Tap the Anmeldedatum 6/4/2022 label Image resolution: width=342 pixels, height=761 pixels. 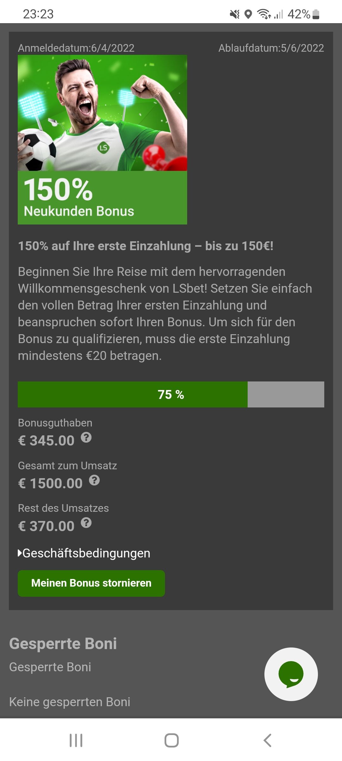(x=76, y=48)
